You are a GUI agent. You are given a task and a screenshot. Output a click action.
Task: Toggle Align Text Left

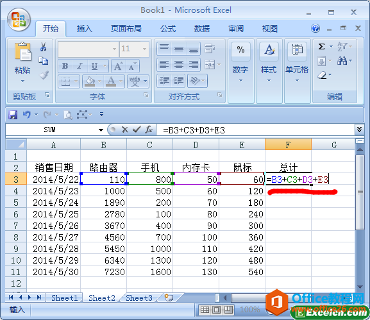[164, 64]
